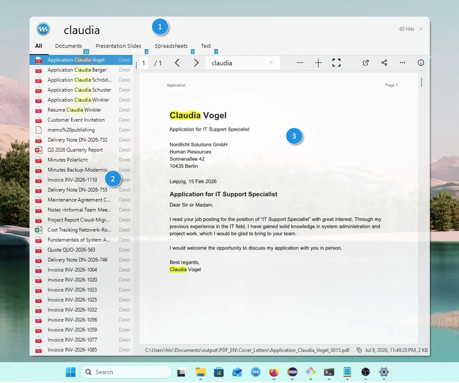Open the more options ellipsis menu
This screenshot has height=383, width=459.
tap(402, 63)
